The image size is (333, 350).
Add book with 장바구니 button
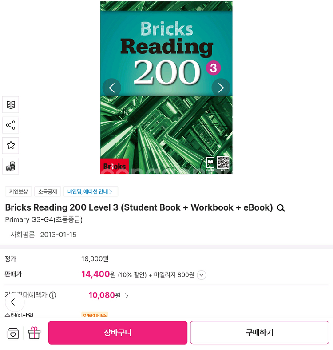(118, 333)
